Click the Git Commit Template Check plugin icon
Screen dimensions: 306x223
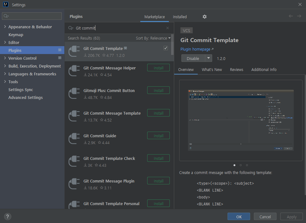[x=74, y=161]
